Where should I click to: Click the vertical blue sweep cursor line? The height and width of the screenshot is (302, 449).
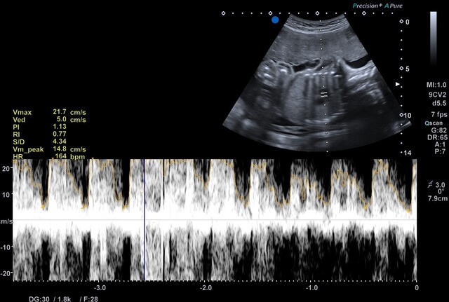(145, 220)
